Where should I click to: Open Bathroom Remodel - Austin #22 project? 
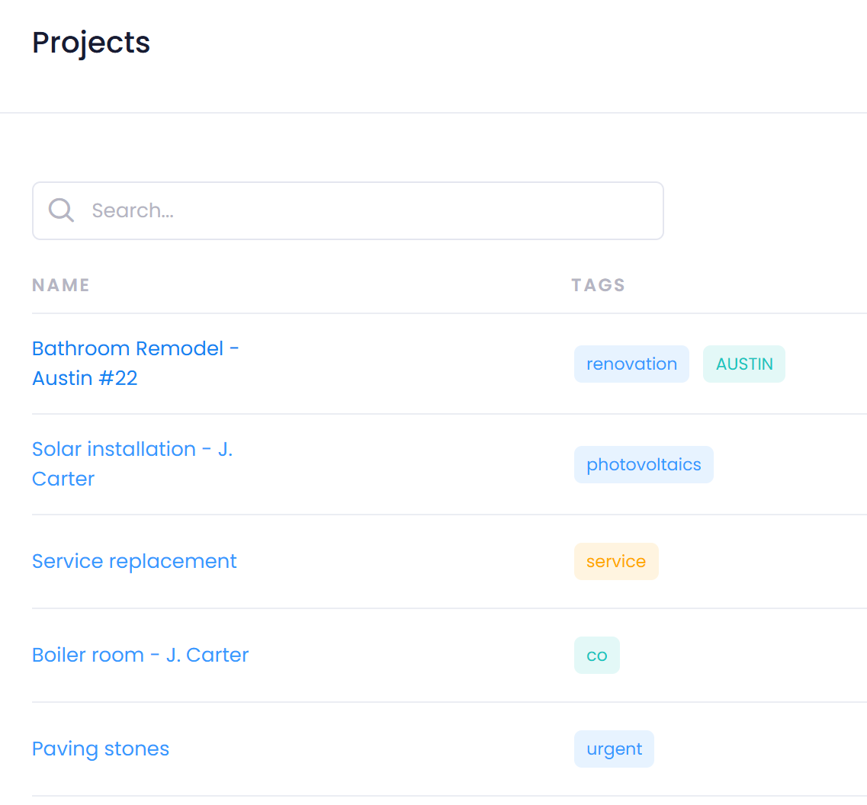pyautogui.click(x=135, y=363)
